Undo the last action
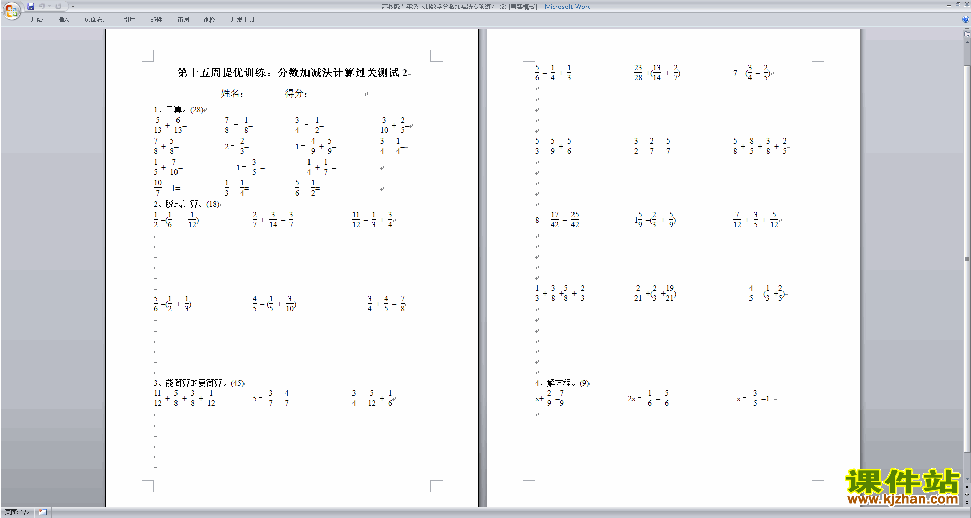Screen dimensions: 971x518 42,6
